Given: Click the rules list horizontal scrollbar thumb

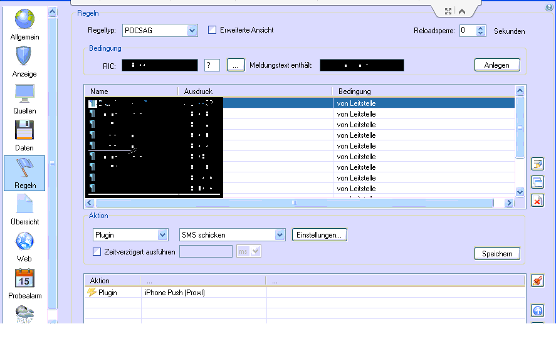Looking at the screenshot, I should coord(295,203).
